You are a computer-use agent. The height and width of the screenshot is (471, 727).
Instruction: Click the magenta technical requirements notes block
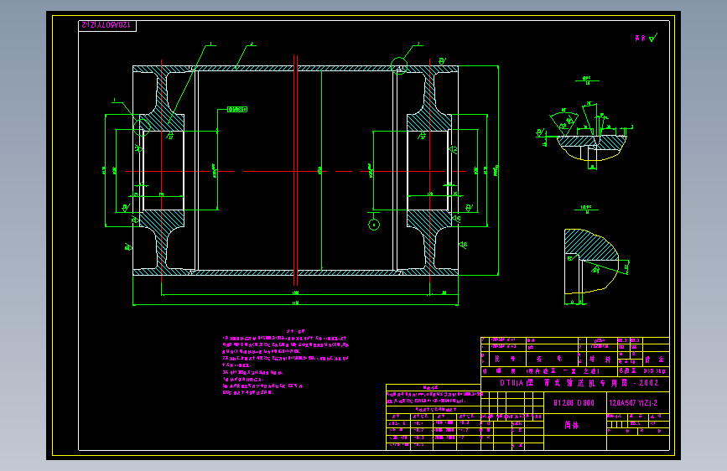pos(285,362)
